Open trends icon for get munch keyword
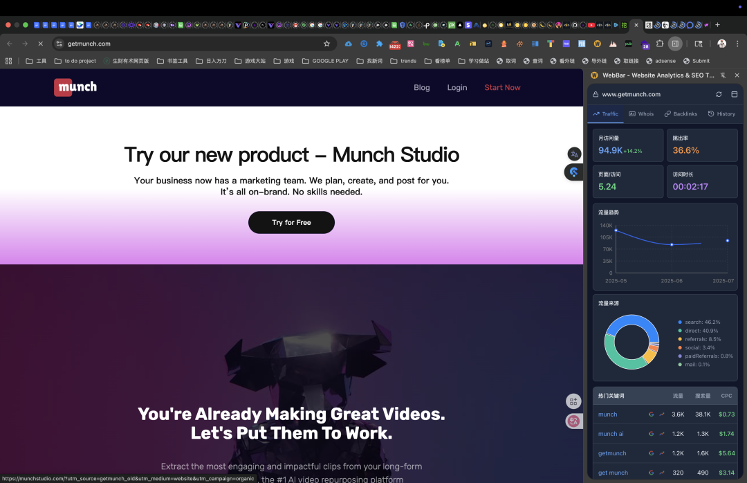This screenshot has height=483, width=747. (662, 473)
